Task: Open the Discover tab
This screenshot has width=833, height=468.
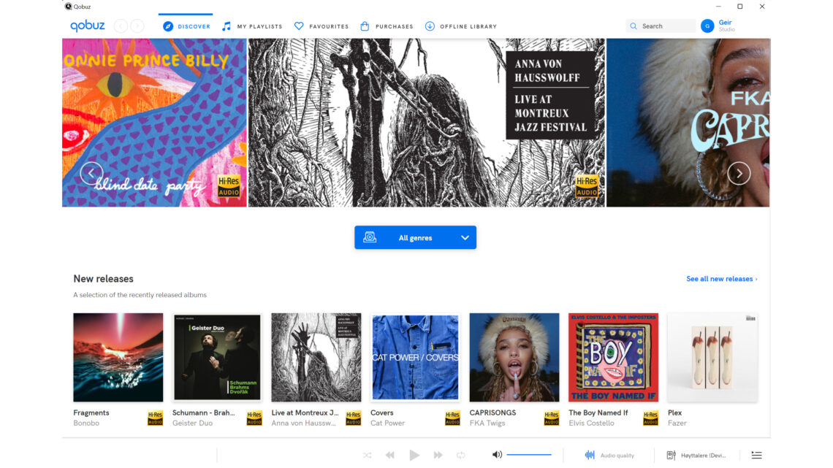Action: point(186,26)
